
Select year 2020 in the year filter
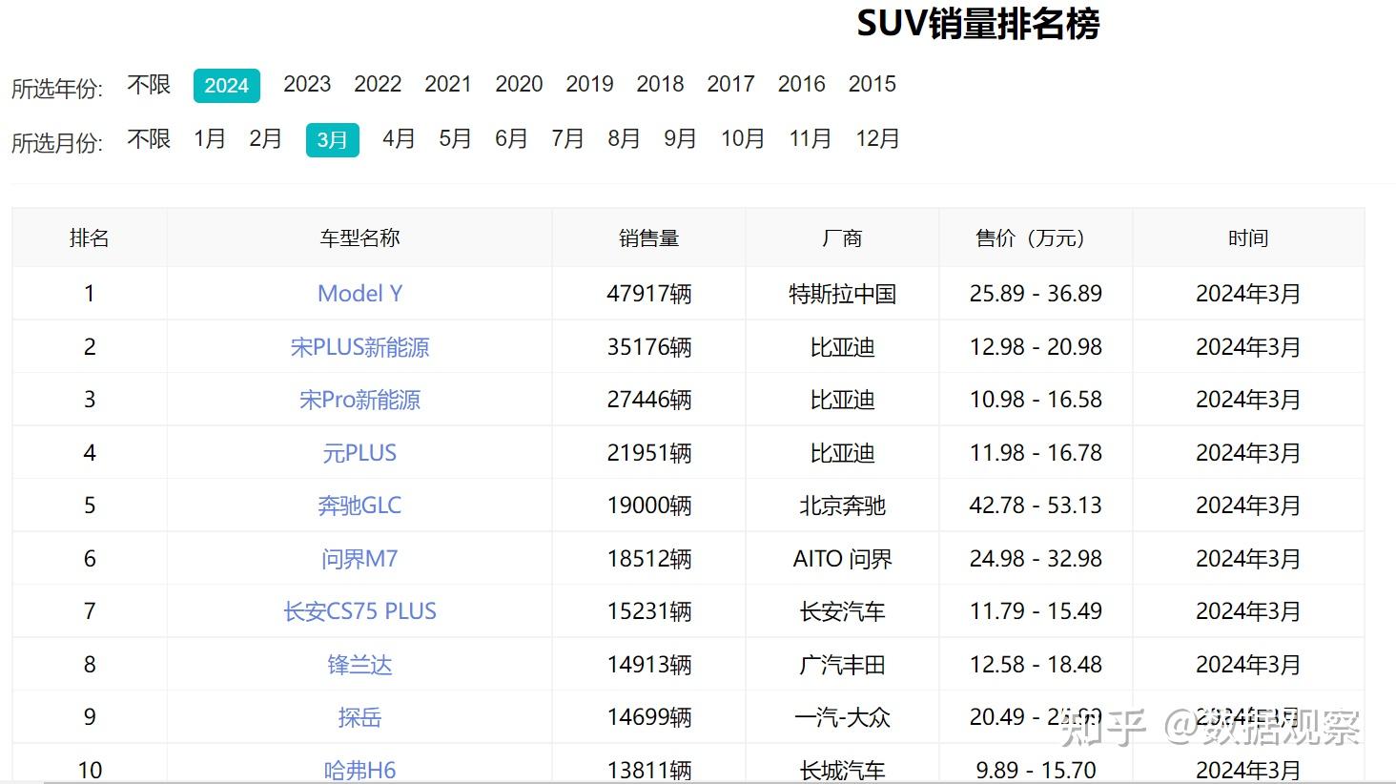coord(519,84)
